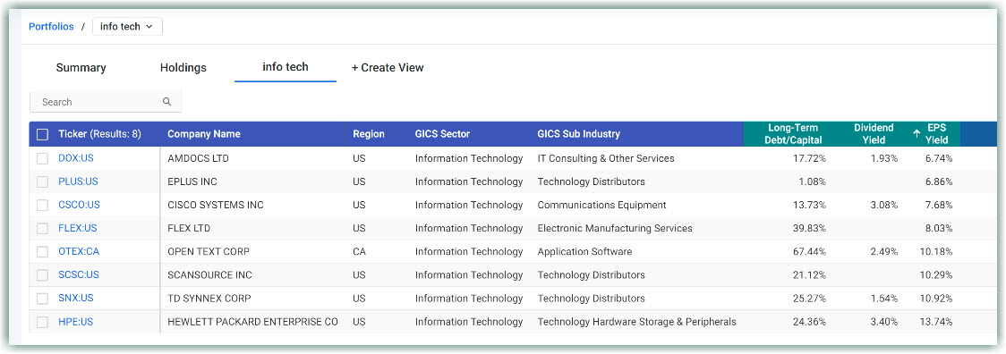Check the FLEX:US row checkbox
The height and width of the screenshot is (354, 1006).
click(42, 228)
